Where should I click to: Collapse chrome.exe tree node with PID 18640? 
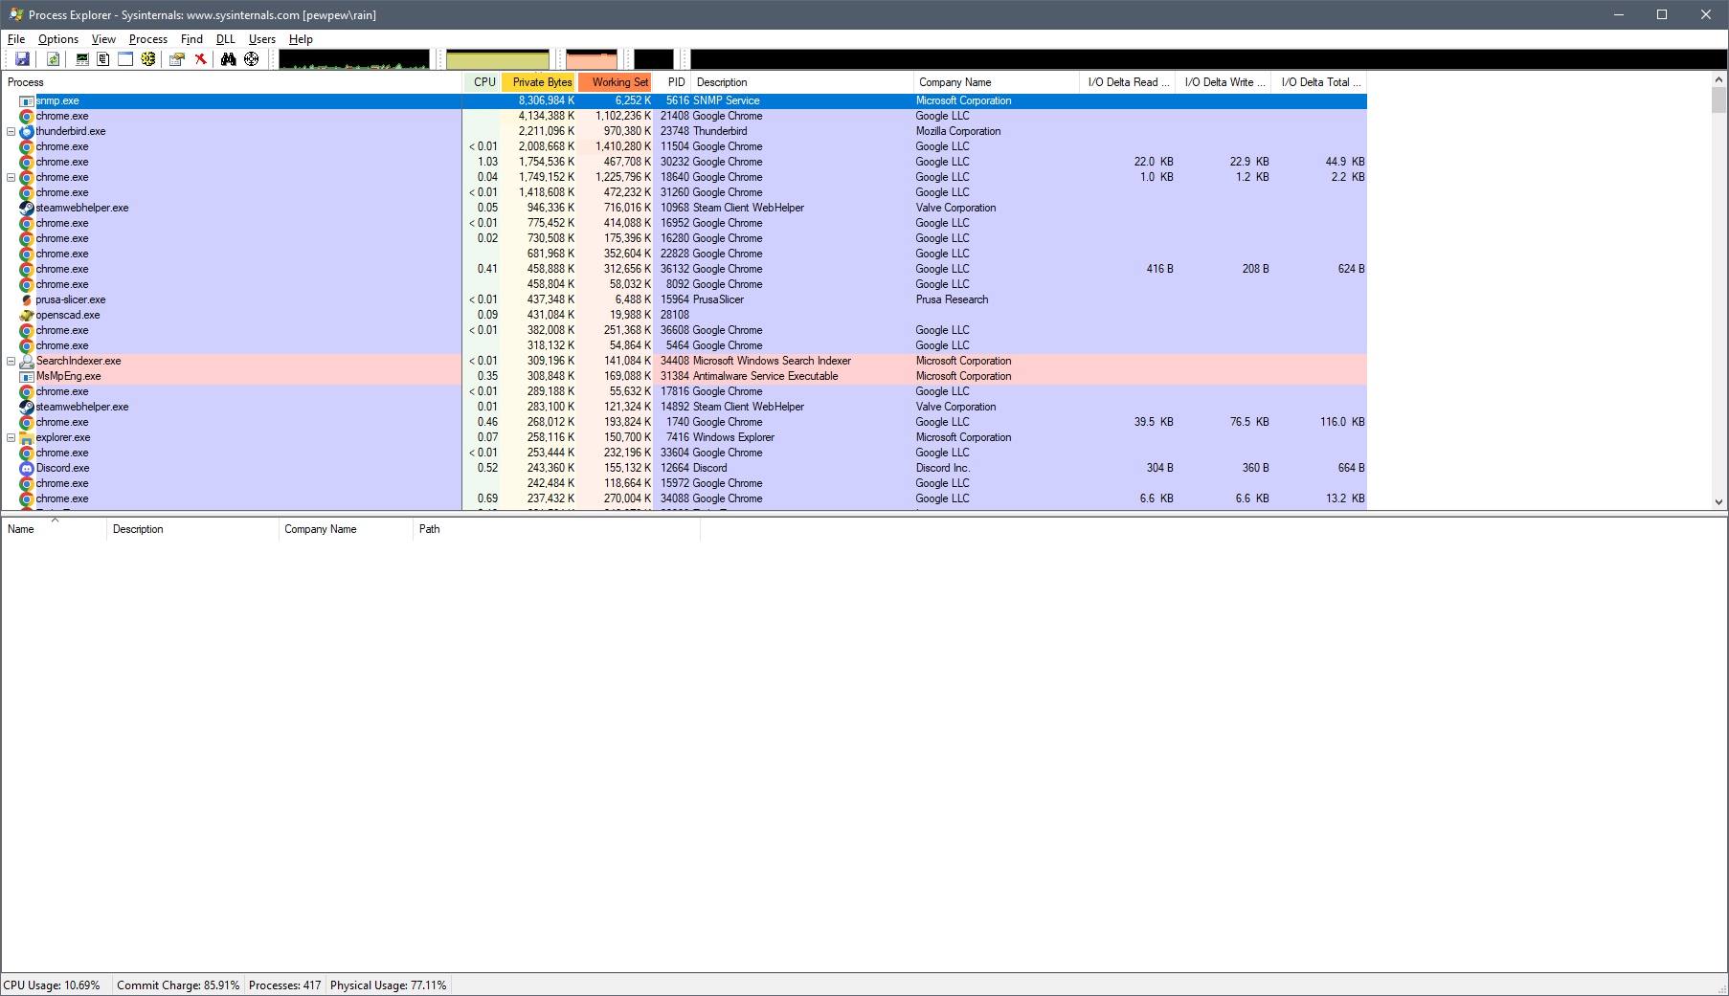click(11, 177)
